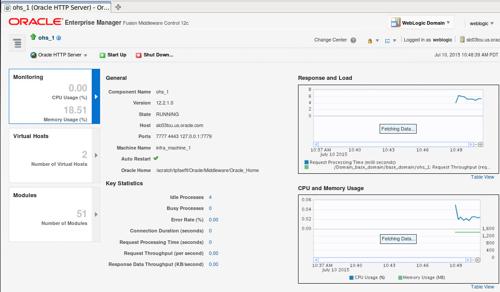Click the Request Processing Time blue legend swatch
Image resolution: width=500 pixels, height=292 pixels.
tap(306, 162)
